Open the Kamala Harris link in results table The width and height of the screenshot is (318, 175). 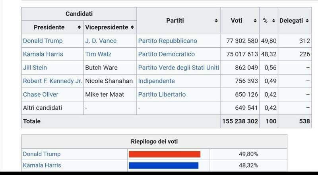43,54
